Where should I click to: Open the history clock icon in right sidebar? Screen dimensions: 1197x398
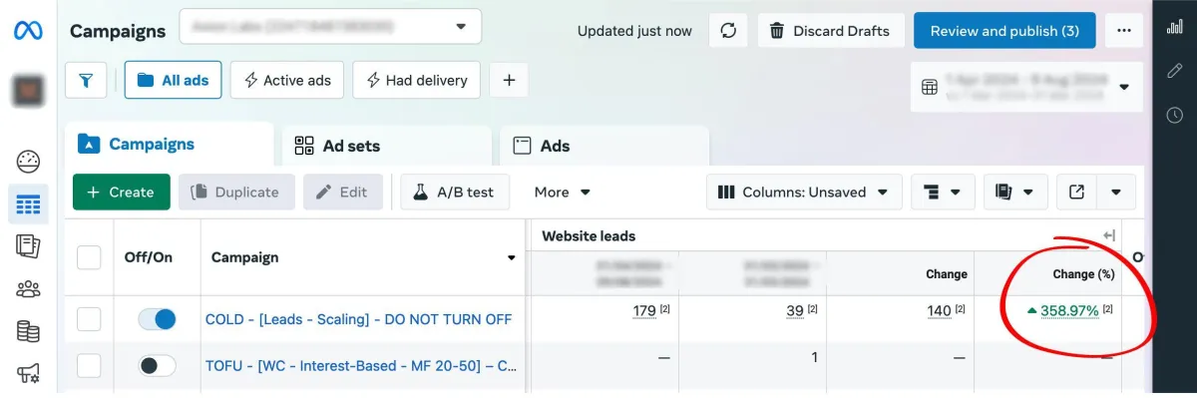click(1174, 116)
